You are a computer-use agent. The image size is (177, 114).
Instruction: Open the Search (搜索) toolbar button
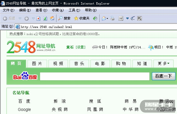(64, 18)
